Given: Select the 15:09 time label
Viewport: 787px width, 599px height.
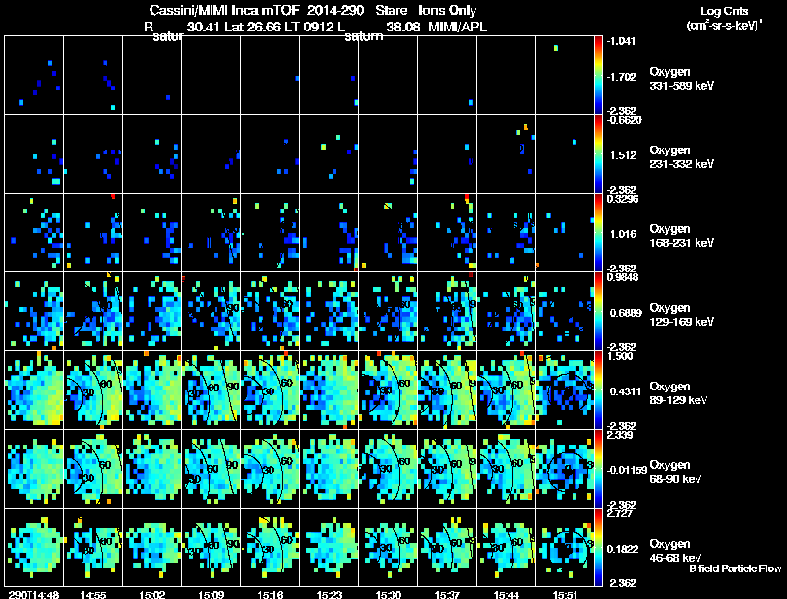Looking at the screenshot, I should [x=212, y=595].
